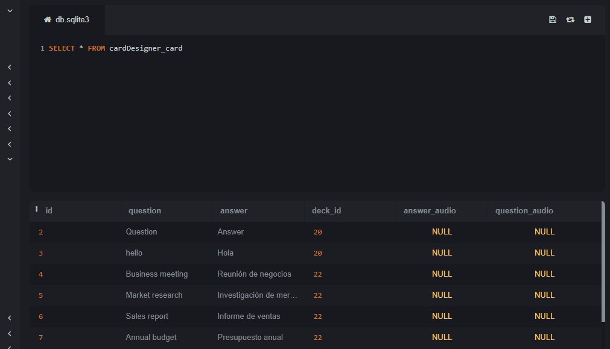Select the row with id 7
This screenshot has height=349, width=610.
[x=41, y=338]
